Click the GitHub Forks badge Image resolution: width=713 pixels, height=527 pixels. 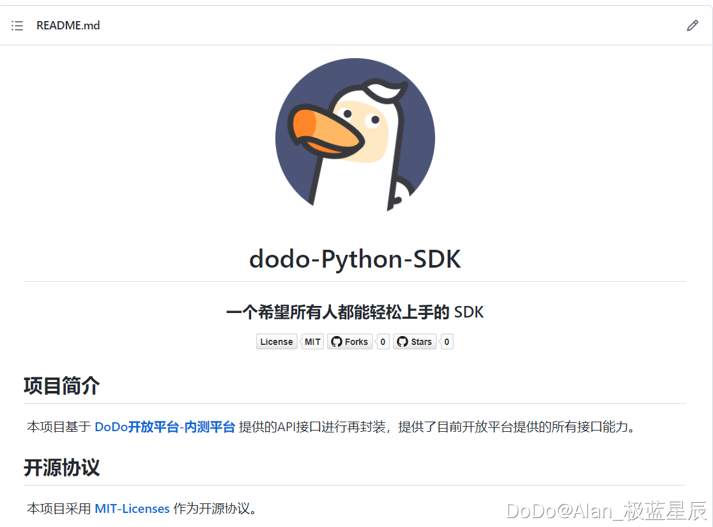pos(350,342)
